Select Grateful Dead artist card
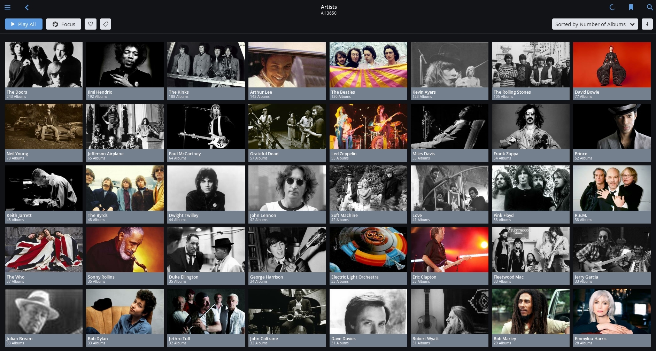The height and width of the screenshot is (351, 656). [x=287, y=133]
